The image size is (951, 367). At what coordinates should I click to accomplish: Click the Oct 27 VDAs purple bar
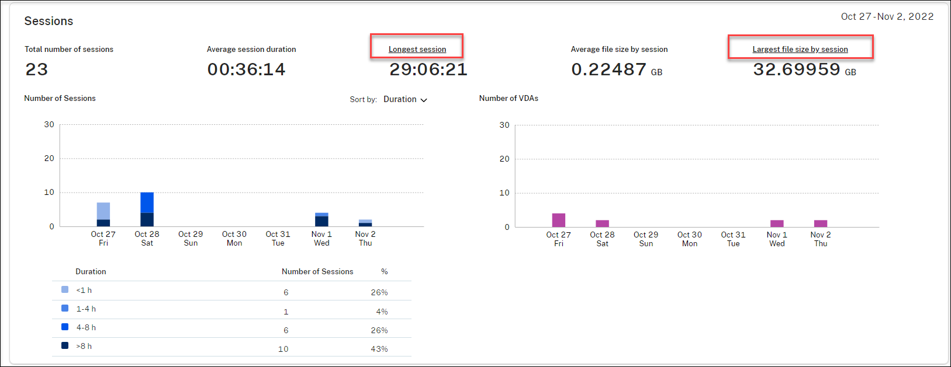pyautogui.click(x=559, y=220)
